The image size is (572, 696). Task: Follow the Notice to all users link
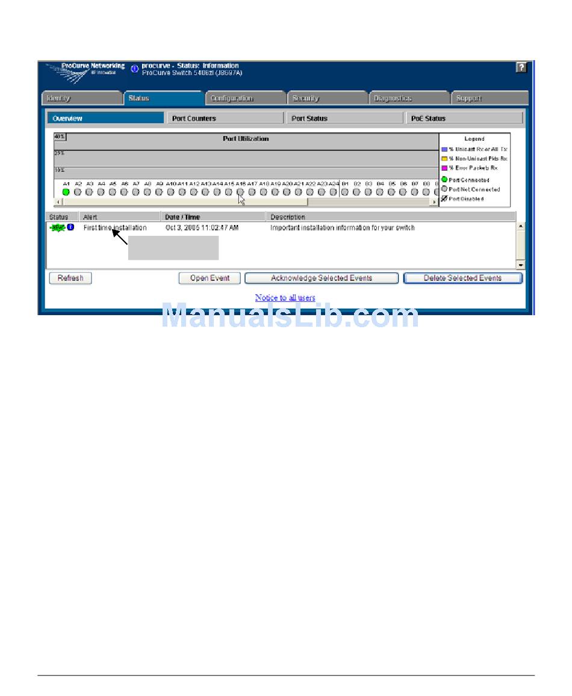click(x=285, y=297)
